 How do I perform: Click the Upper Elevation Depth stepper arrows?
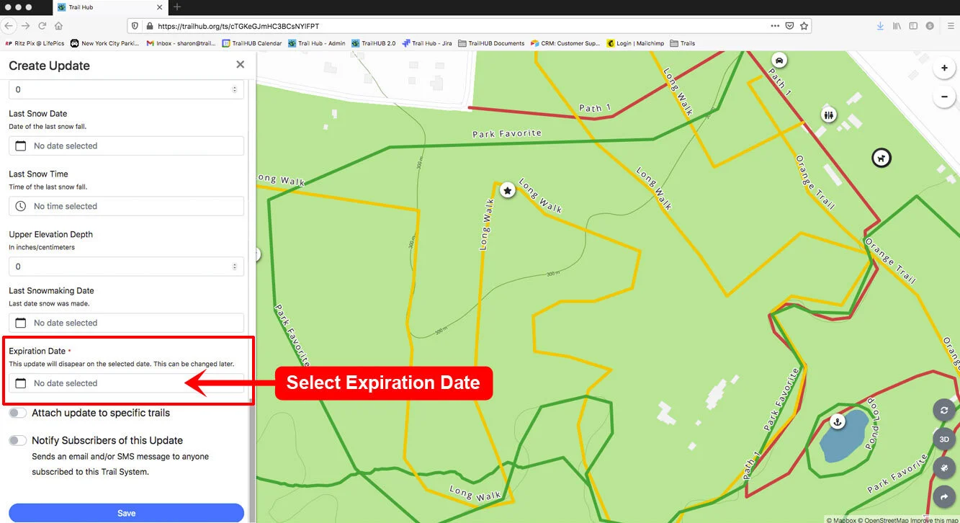[235, 267]
